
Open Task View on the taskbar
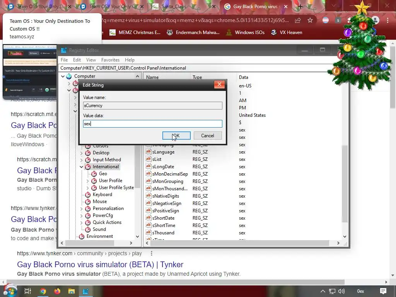tap(27, 291)
